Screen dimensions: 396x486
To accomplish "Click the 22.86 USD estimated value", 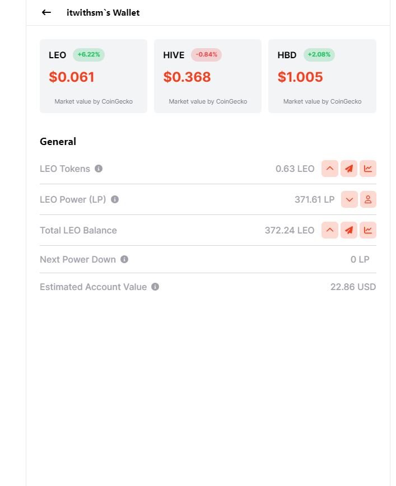I will 353,287.
